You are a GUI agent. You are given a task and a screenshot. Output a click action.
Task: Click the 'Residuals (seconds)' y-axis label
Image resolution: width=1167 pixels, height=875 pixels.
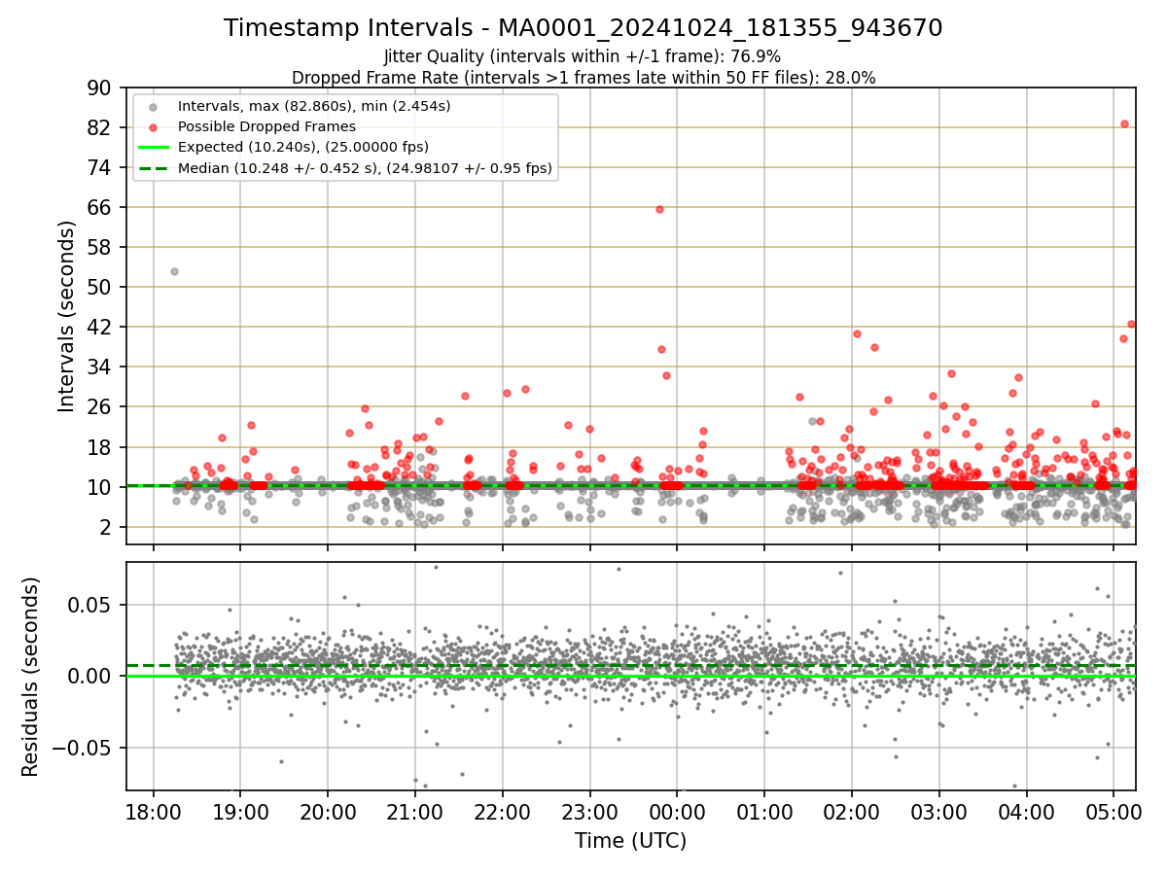pos(31,677)
